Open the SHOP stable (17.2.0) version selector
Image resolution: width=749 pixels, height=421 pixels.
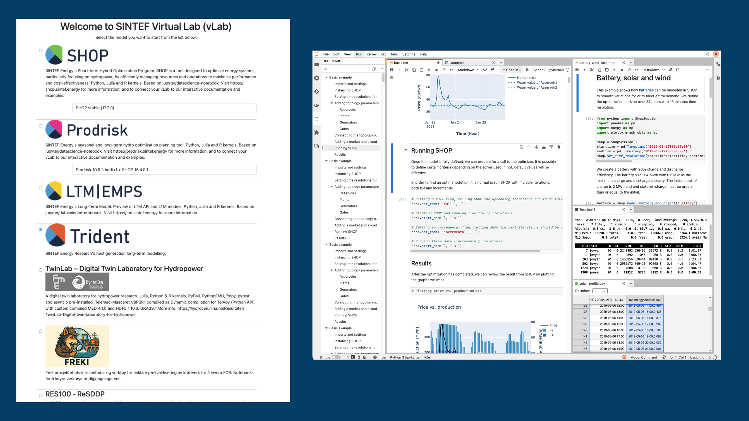[x=164, y=108]
